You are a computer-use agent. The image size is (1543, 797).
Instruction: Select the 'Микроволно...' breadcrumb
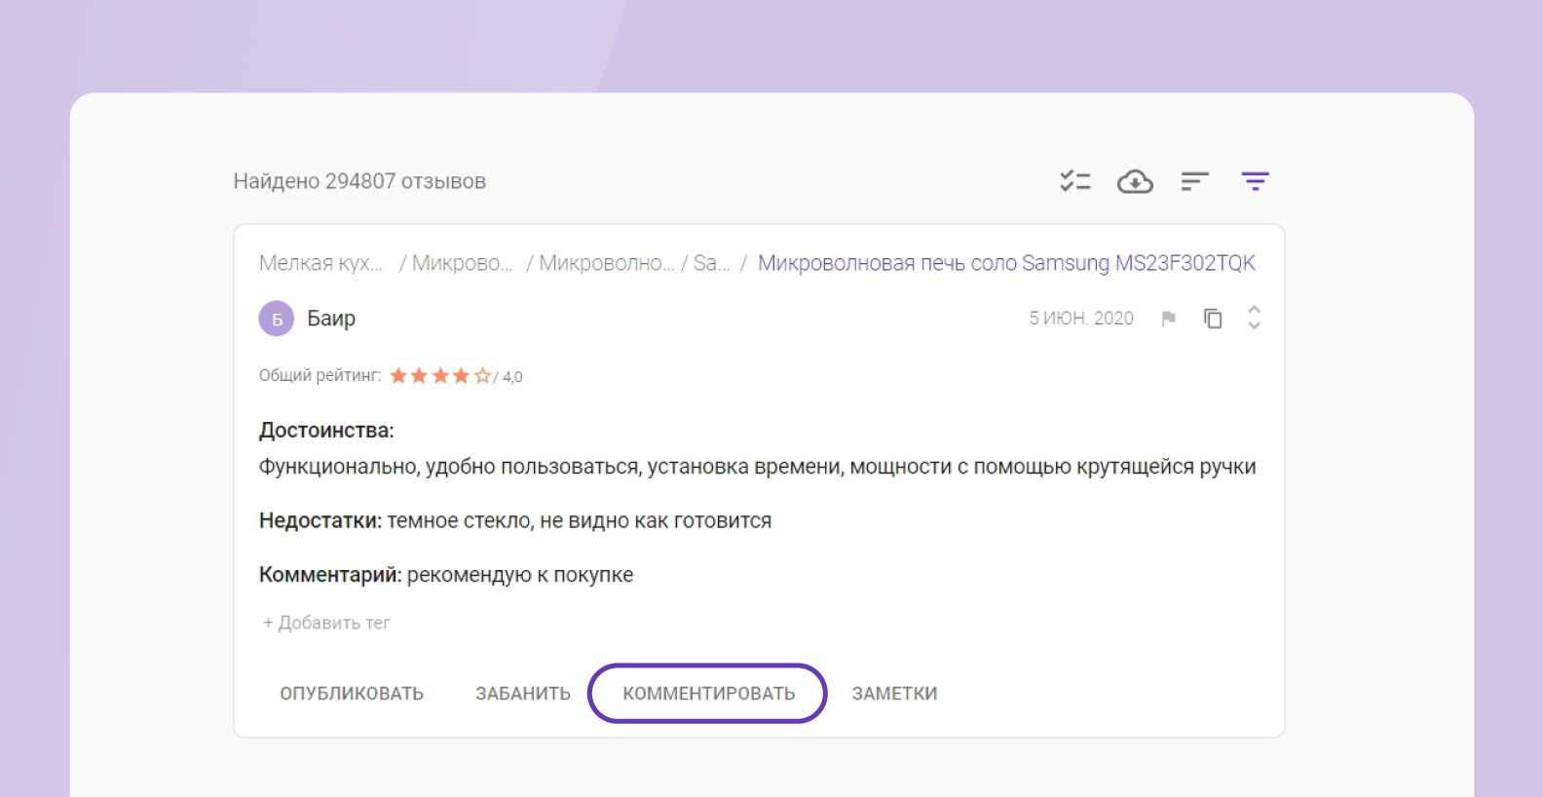(x=606, y=263)
